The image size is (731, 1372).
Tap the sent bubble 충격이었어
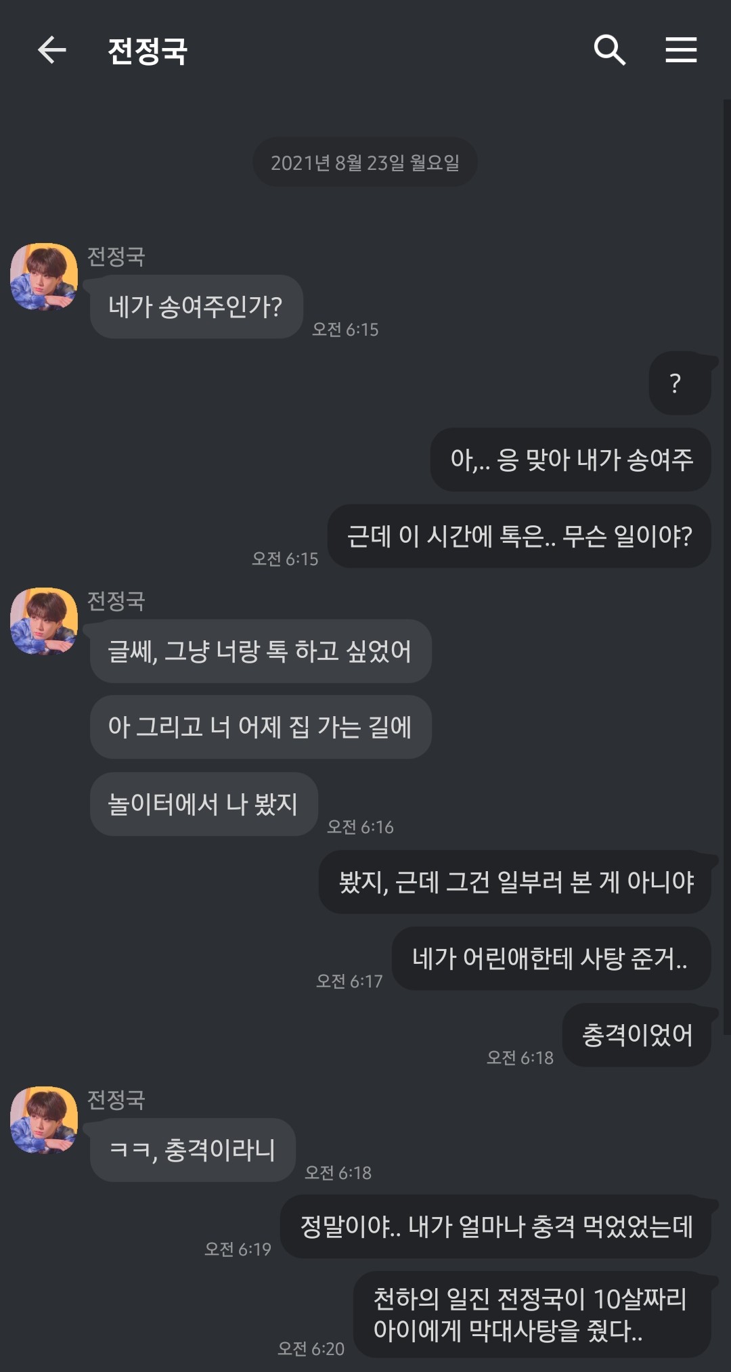pyautogui.click(x=636, y=1035)
